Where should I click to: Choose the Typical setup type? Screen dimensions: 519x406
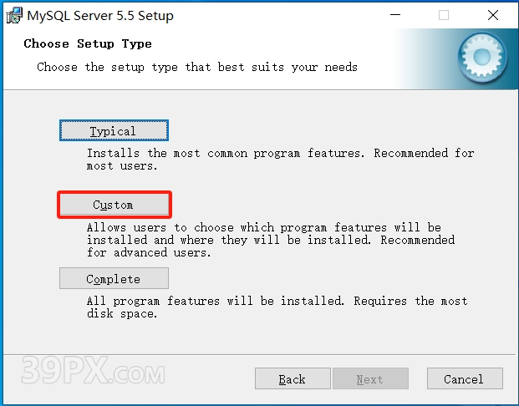click(114, 131)
